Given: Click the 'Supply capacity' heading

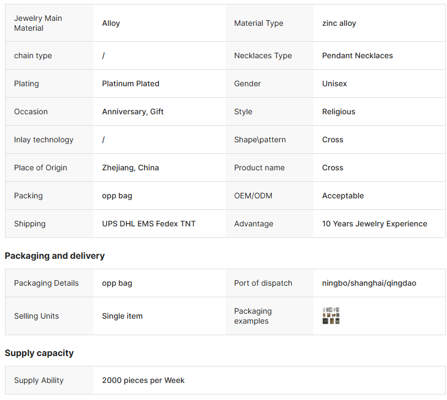Looking at the screenshot, I should pyautogui.click(x=39, y=353).
